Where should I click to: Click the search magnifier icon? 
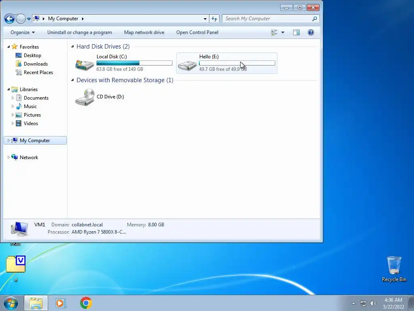(x=315, y=19)
